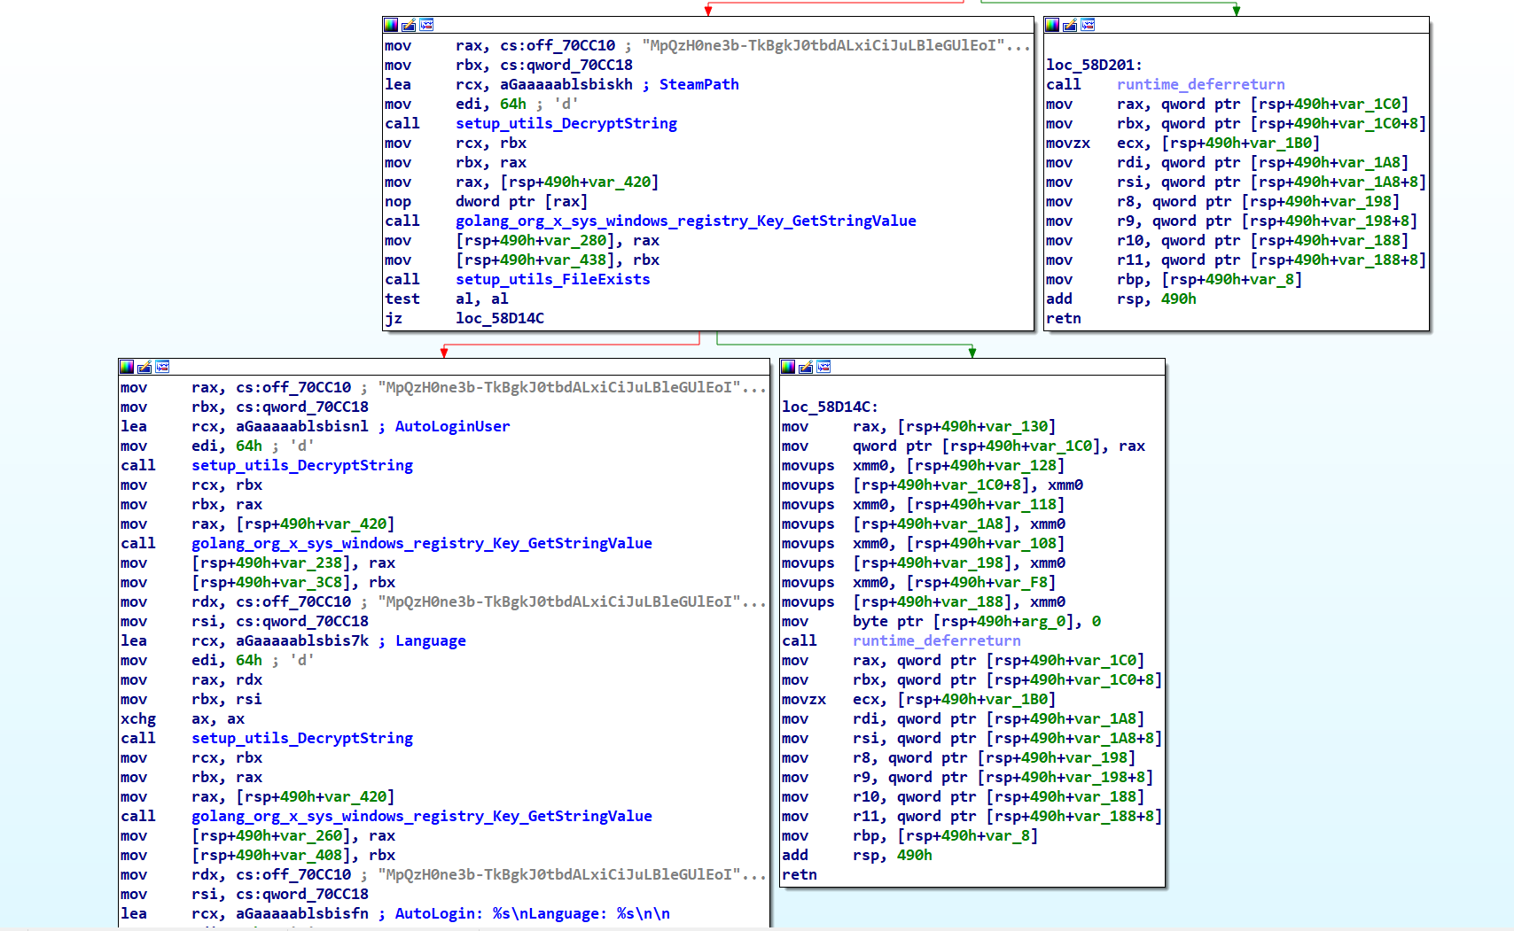
Task: Click group nodes icon on loc_58D14C block
Action: point(823,367)
